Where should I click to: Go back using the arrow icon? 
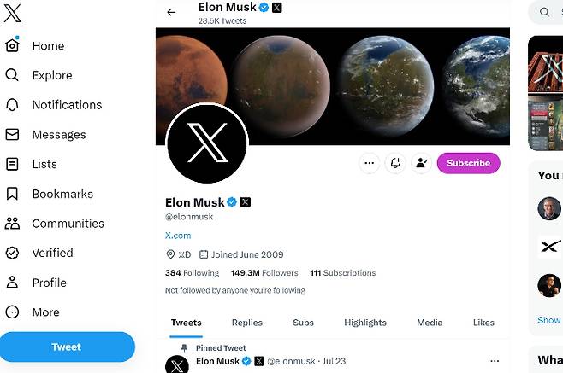tap(171, 12)
